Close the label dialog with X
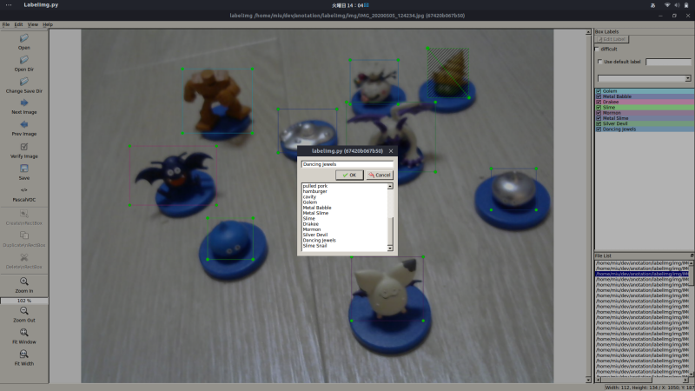Image resolution: width=695 pixels, height=391 pixels. point(390,151)
